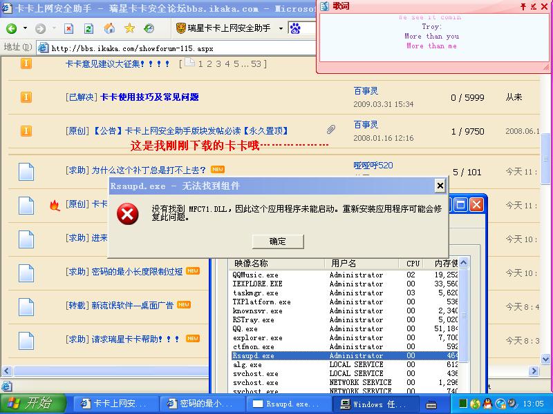This screenshot has height=414, width=553.
Task: Click the Baidu paw search icon
Action: 295,28
